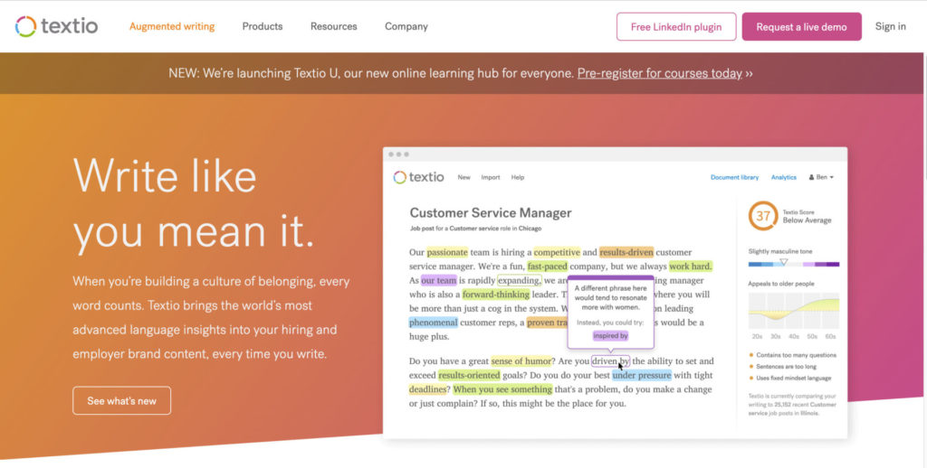Click the masculine tone slider marker
Image resolution: width=927 pixels, height=468 pixels.
click(x=783, y=261)
